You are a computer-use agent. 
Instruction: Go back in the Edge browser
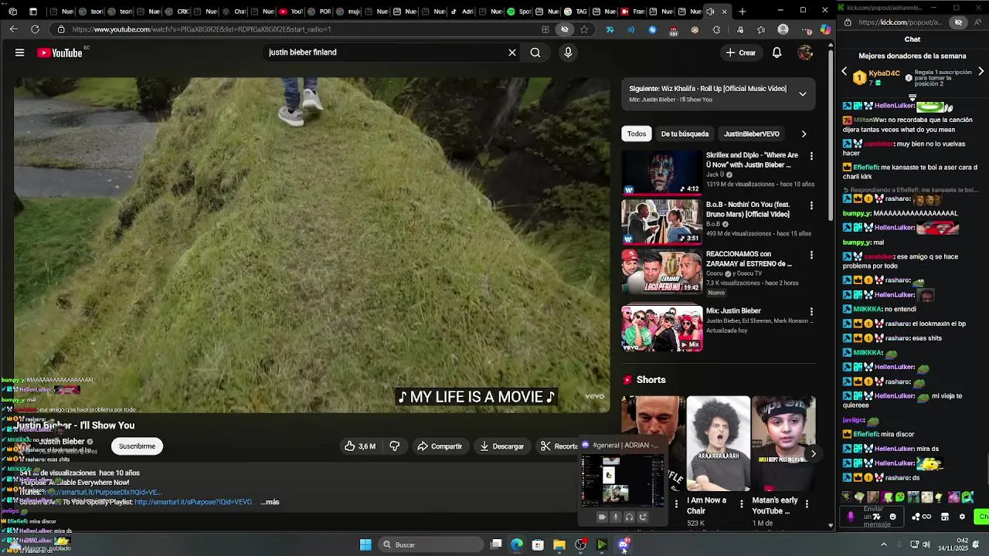[x=13, y=29]
